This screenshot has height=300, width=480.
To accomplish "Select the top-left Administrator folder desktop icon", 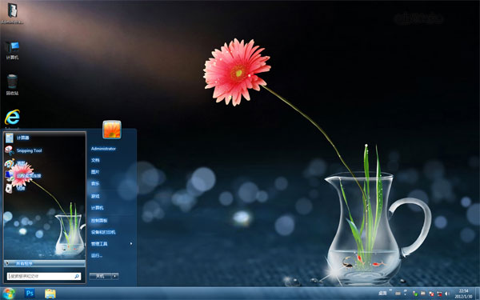I will 12,14.
